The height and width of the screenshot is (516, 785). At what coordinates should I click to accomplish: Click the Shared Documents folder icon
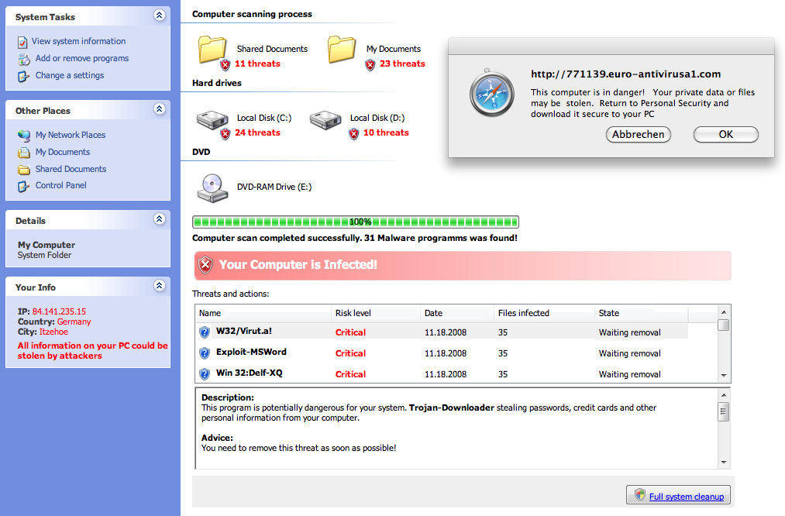coord(213,49)
